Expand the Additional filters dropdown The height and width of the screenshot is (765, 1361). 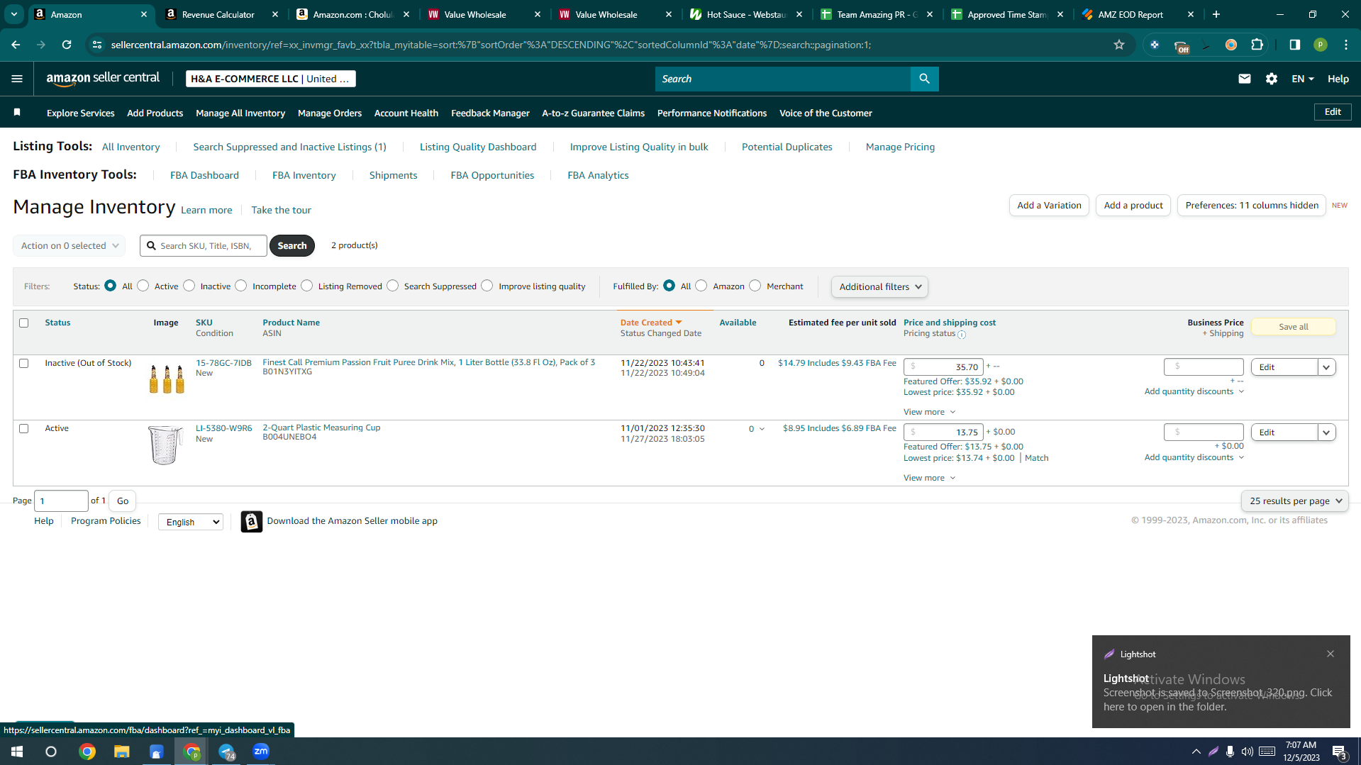click(x=879, y=286)
